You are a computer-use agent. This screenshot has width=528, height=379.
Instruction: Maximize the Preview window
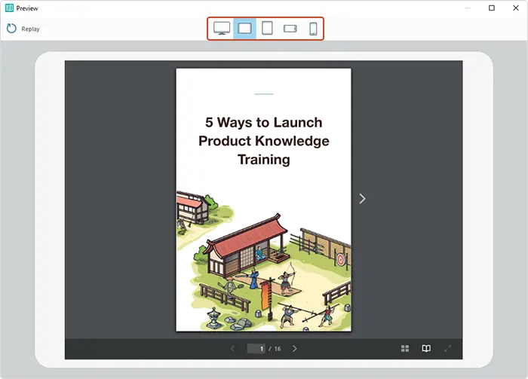[x=491, y=8]
